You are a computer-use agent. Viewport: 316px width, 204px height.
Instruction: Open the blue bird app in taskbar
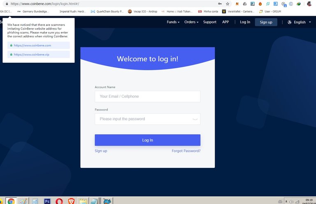107,201
